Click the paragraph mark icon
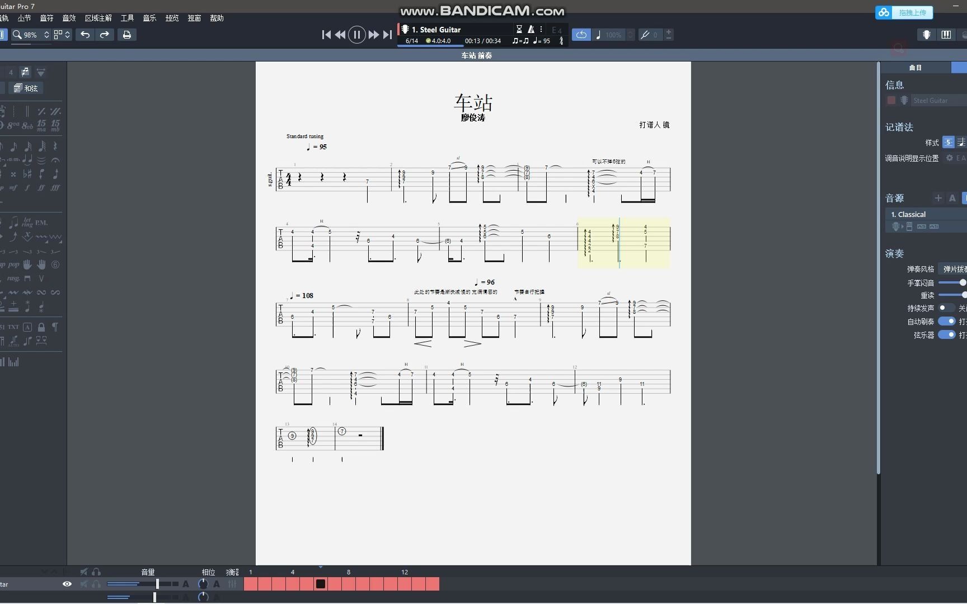 coord(55,327)
